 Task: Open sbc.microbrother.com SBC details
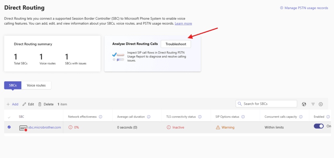click(44, 127)
